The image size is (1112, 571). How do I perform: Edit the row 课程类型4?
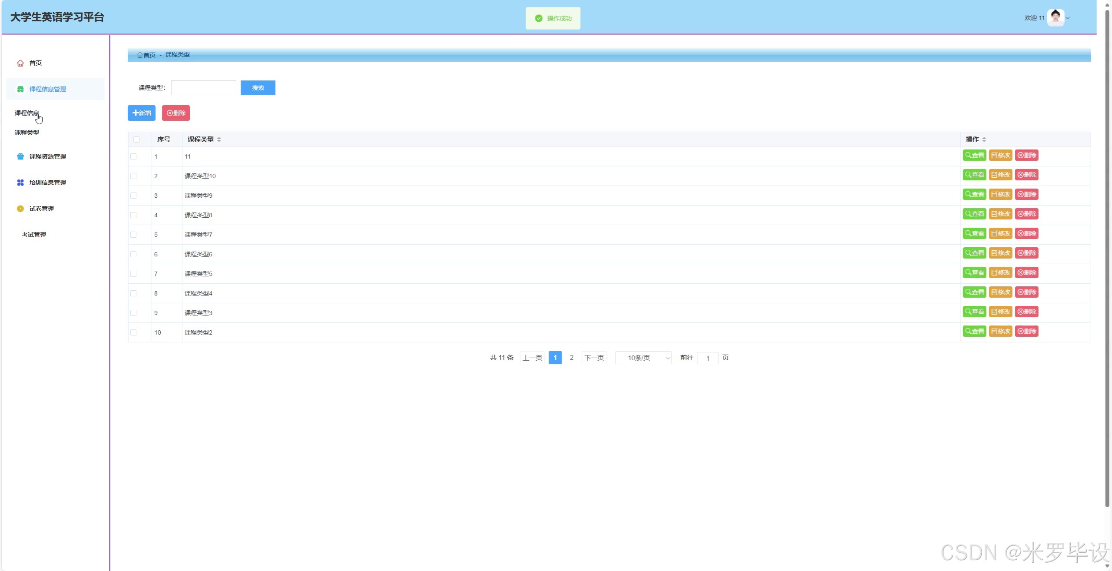[1000, 292]
